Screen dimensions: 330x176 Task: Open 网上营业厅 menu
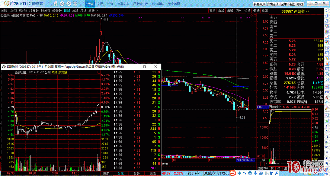click(x=141, y=4)
